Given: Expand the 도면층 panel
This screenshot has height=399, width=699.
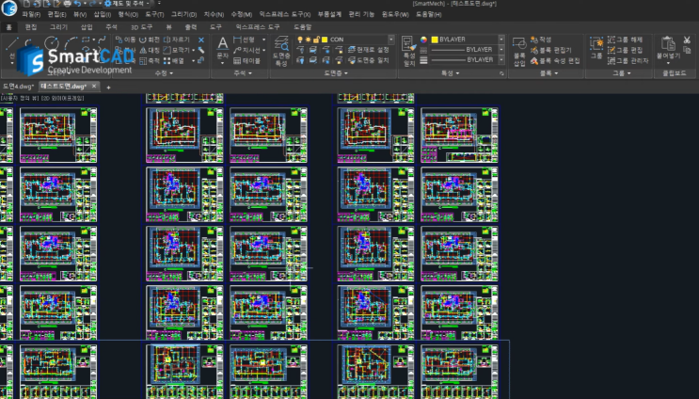Looking at the screenshot, I should pyautogui.click(x=336, y=73).
